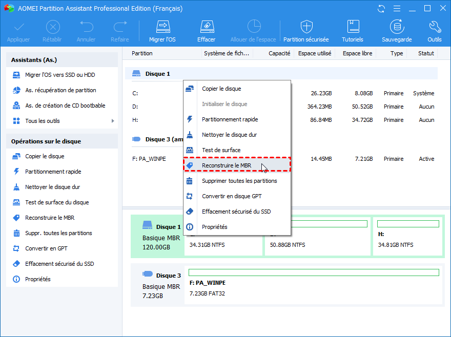Open As. récupération de partition wizard

click(60, 90)
